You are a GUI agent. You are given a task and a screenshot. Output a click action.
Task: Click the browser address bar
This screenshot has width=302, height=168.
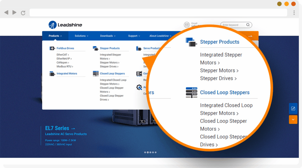pos(158,13)
